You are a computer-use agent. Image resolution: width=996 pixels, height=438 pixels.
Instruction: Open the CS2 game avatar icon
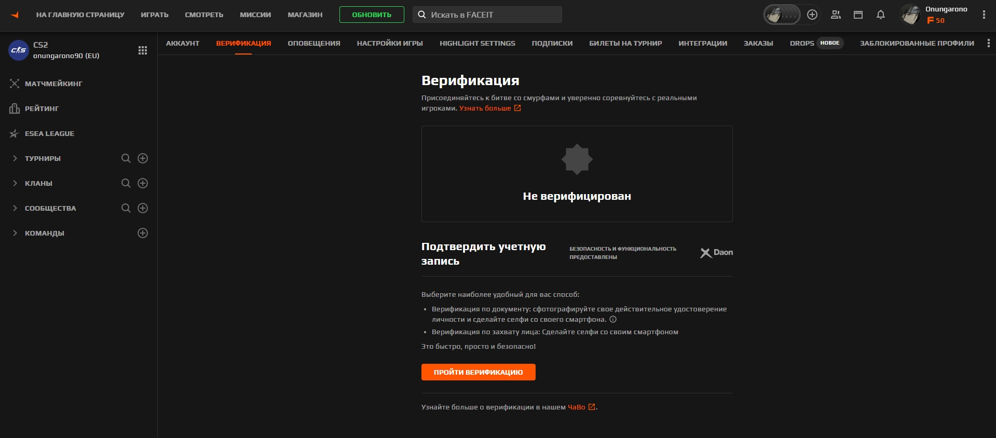[19, 50]
